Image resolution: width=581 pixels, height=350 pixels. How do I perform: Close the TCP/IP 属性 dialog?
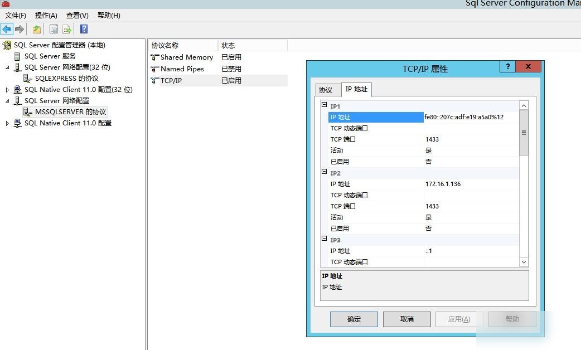(x=529, y=66)
